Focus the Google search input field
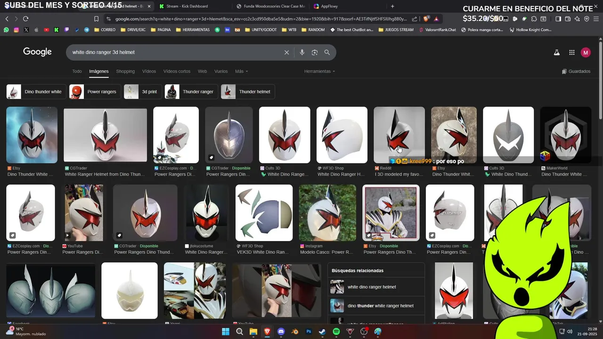Image resolution: width=603 pixels, height=339 pixels. [x=174, y=52]
